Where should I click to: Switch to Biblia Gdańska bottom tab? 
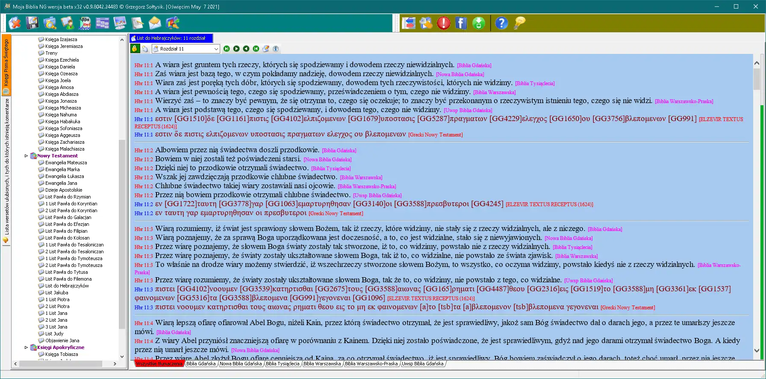tap(201, 364)
